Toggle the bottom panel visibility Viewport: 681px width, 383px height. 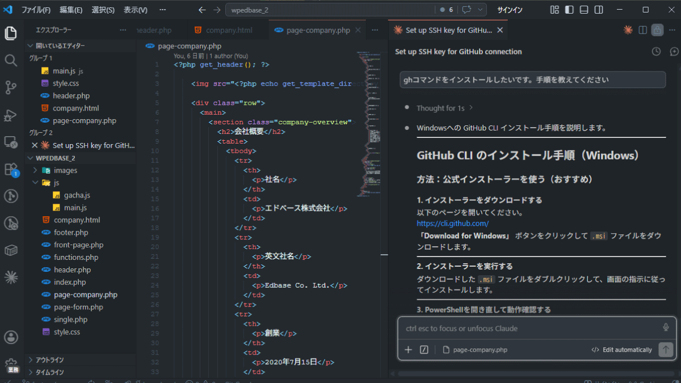point(584,10)
